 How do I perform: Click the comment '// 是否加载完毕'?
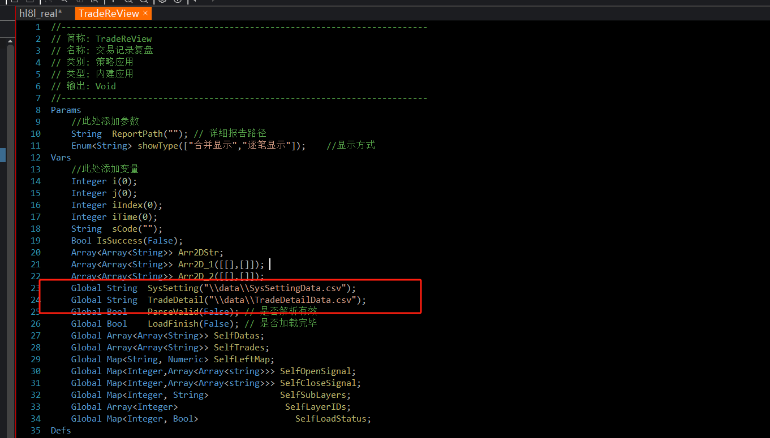click(281, 324)
